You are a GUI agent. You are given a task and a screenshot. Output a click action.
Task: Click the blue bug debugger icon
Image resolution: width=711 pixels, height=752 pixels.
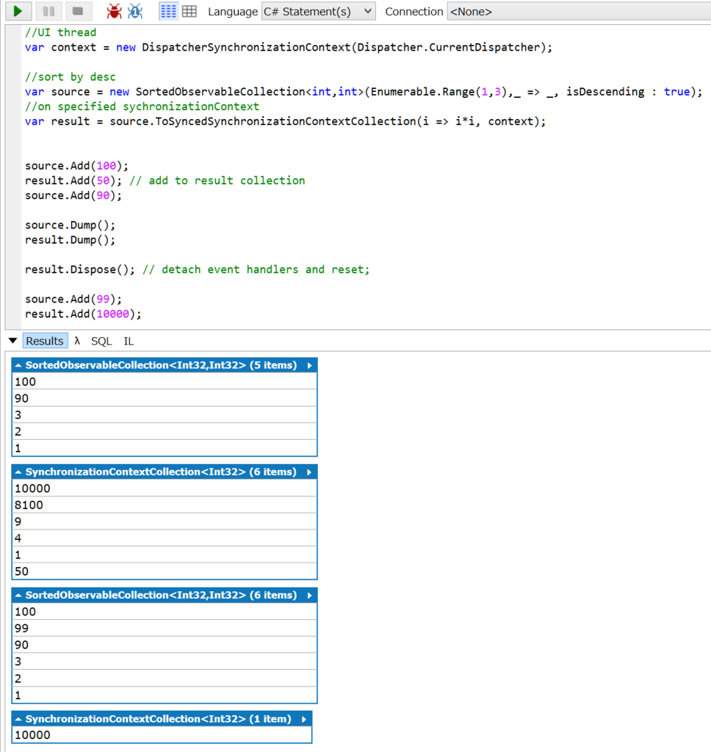pos(135,11)
